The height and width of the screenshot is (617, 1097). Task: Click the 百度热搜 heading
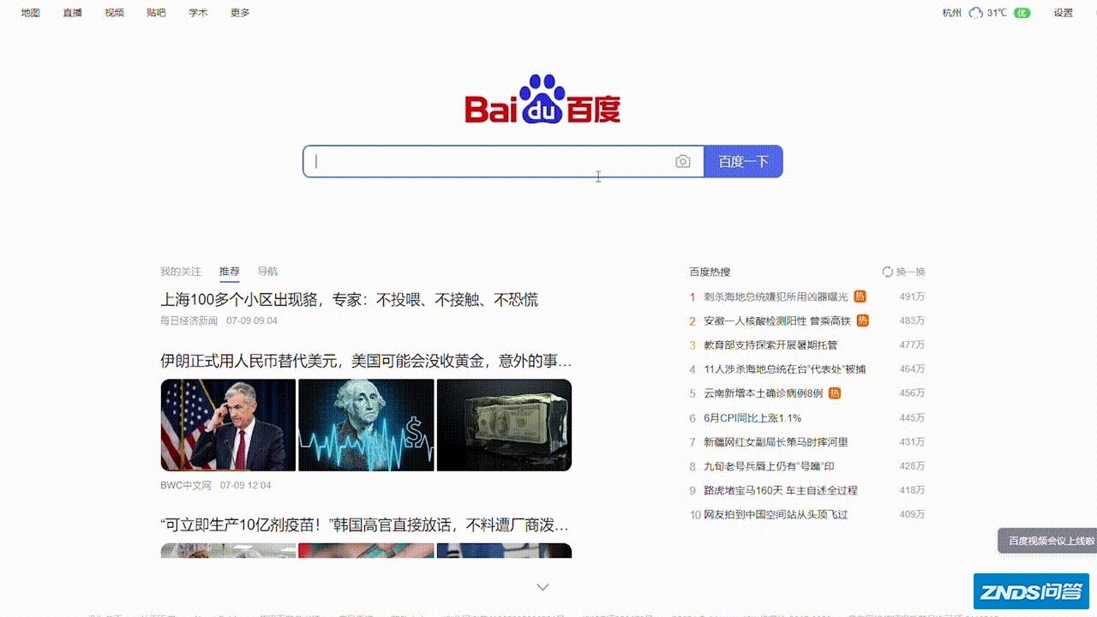tap(710, 272)
